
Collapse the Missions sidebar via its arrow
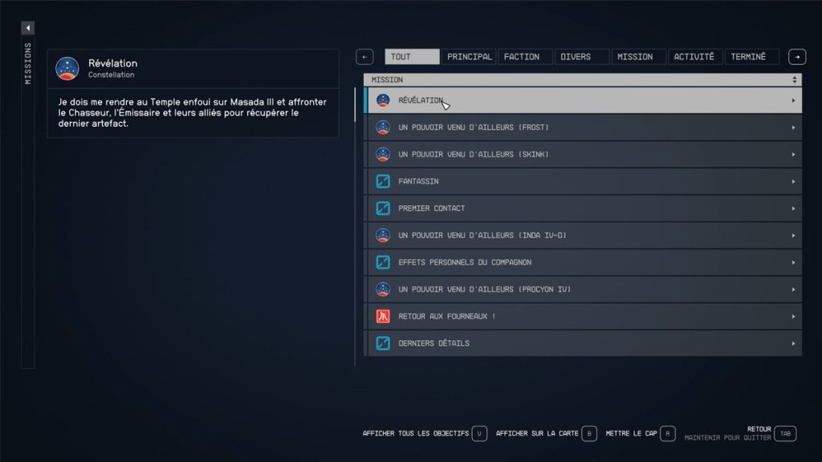pyautogui.click(x=27, y=27)
